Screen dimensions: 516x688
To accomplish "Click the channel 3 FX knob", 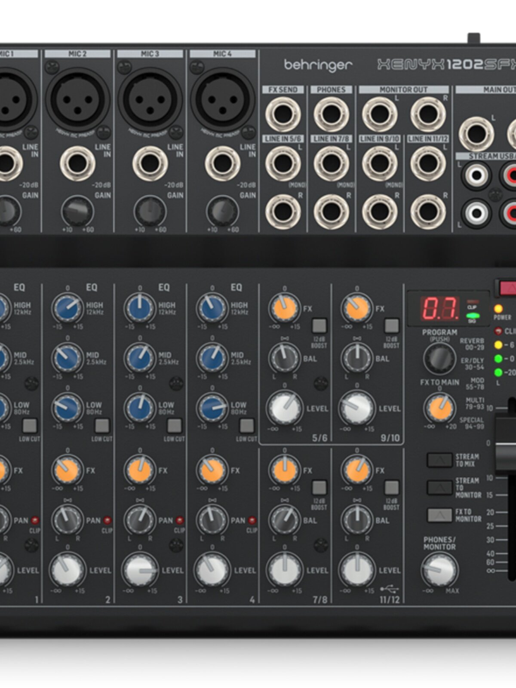I will click(x=140, y=470).
